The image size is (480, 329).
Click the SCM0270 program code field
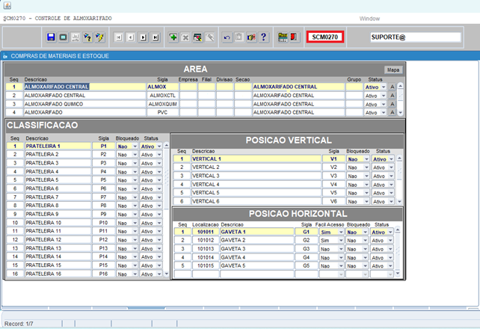(x=325, y=37)
